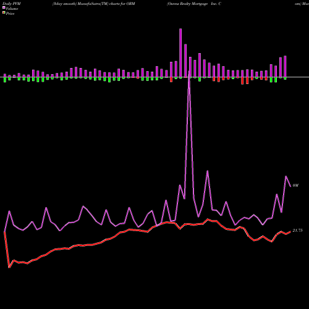The image size is (309, 309).
Task: Click the 0M volume value label
Action: click(x=295, y=185)
